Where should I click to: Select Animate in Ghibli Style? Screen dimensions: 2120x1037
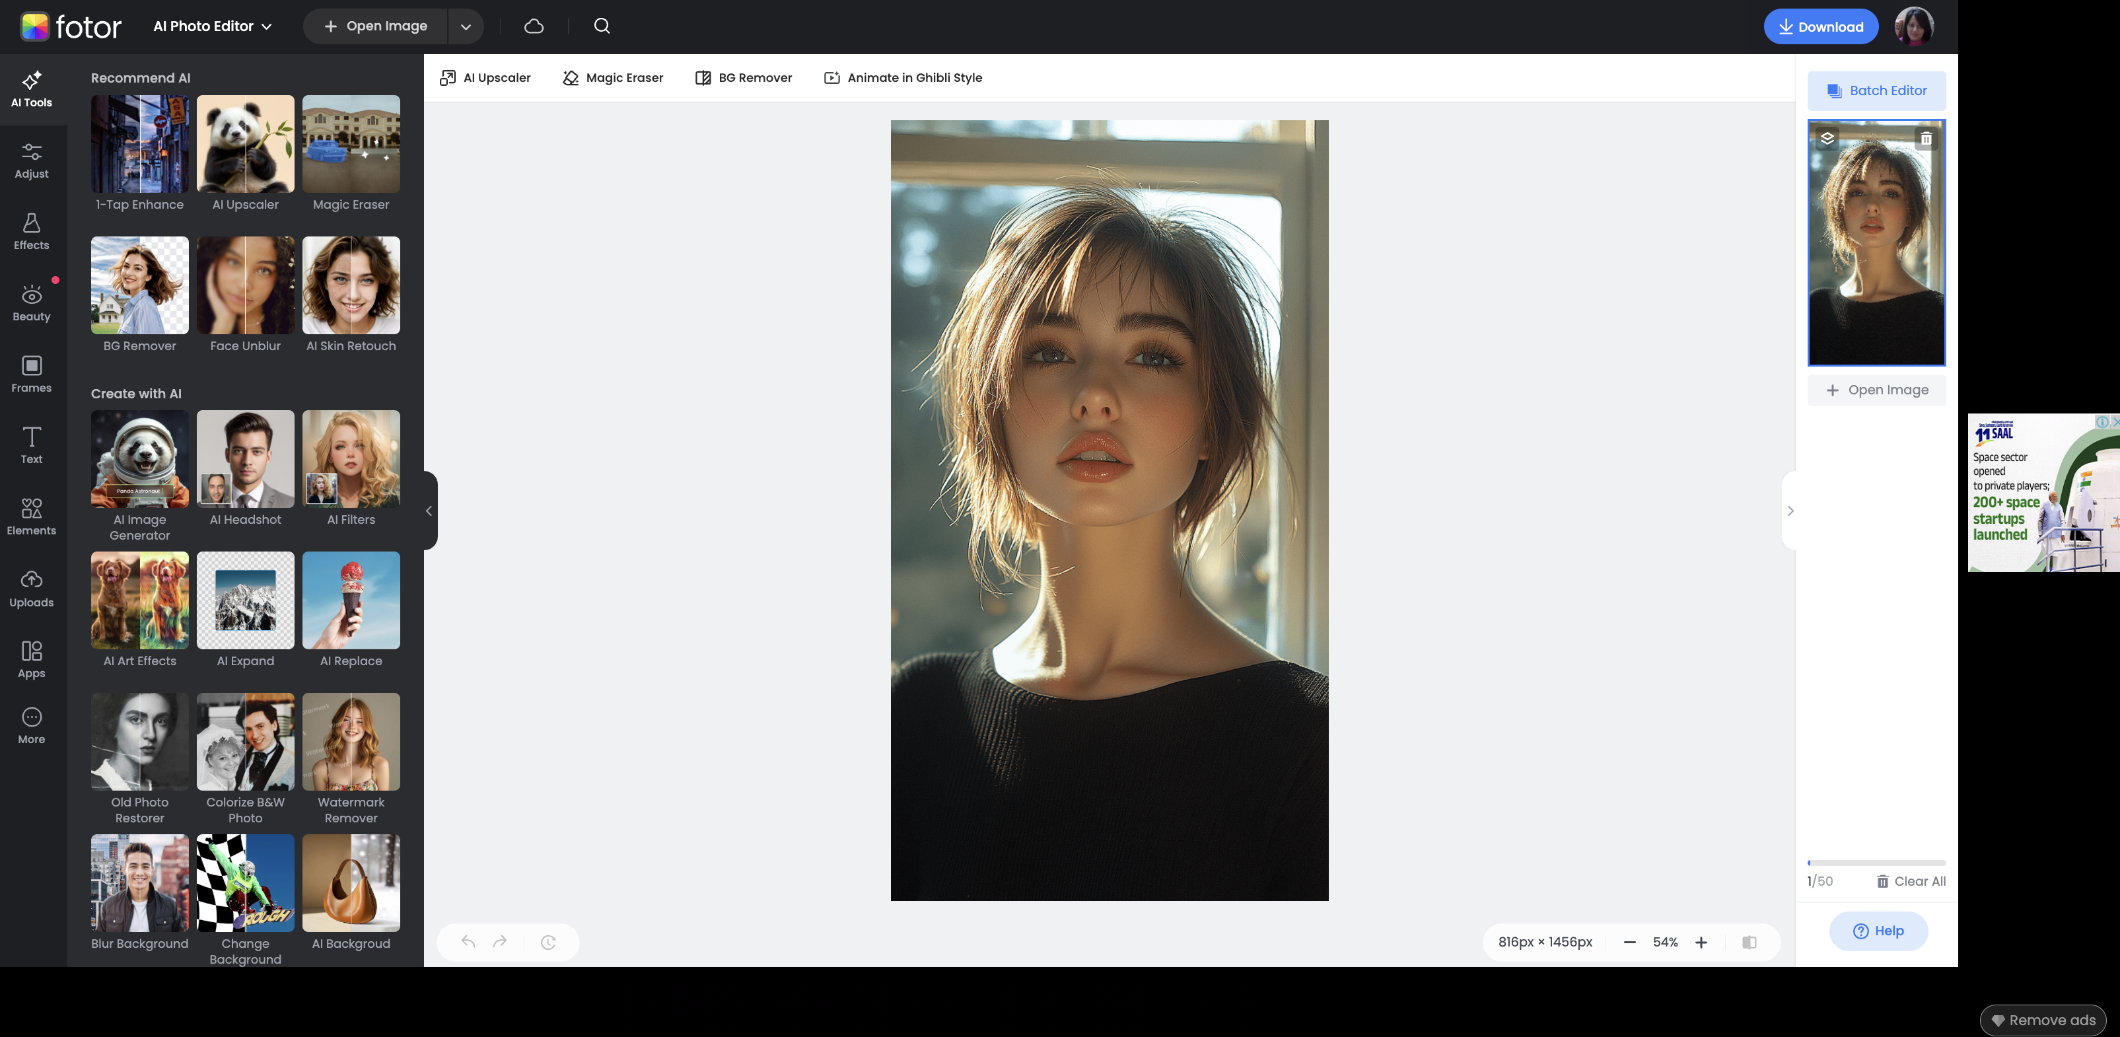[903, 77]
